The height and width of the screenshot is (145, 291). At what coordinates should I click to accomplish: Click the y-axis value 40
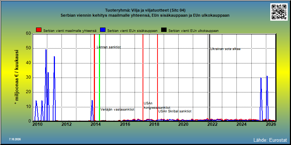pyautogui.click(x=28, y=63)
